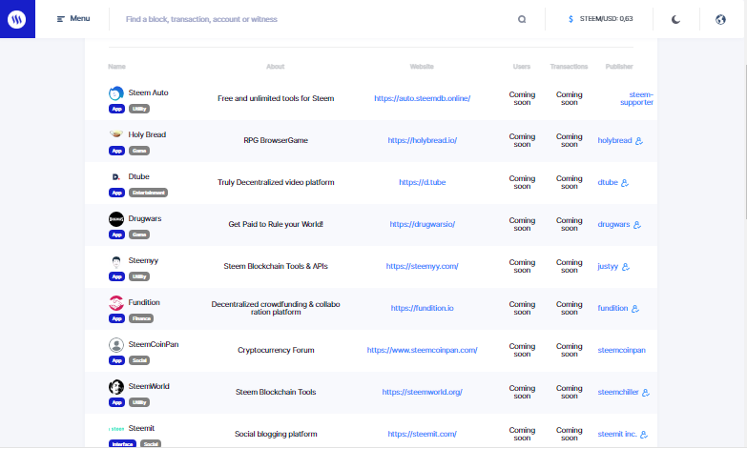The height and width of the screenshot is (449, 747).
Task: Open the holybread.io website link
Action: click(422, 140)
